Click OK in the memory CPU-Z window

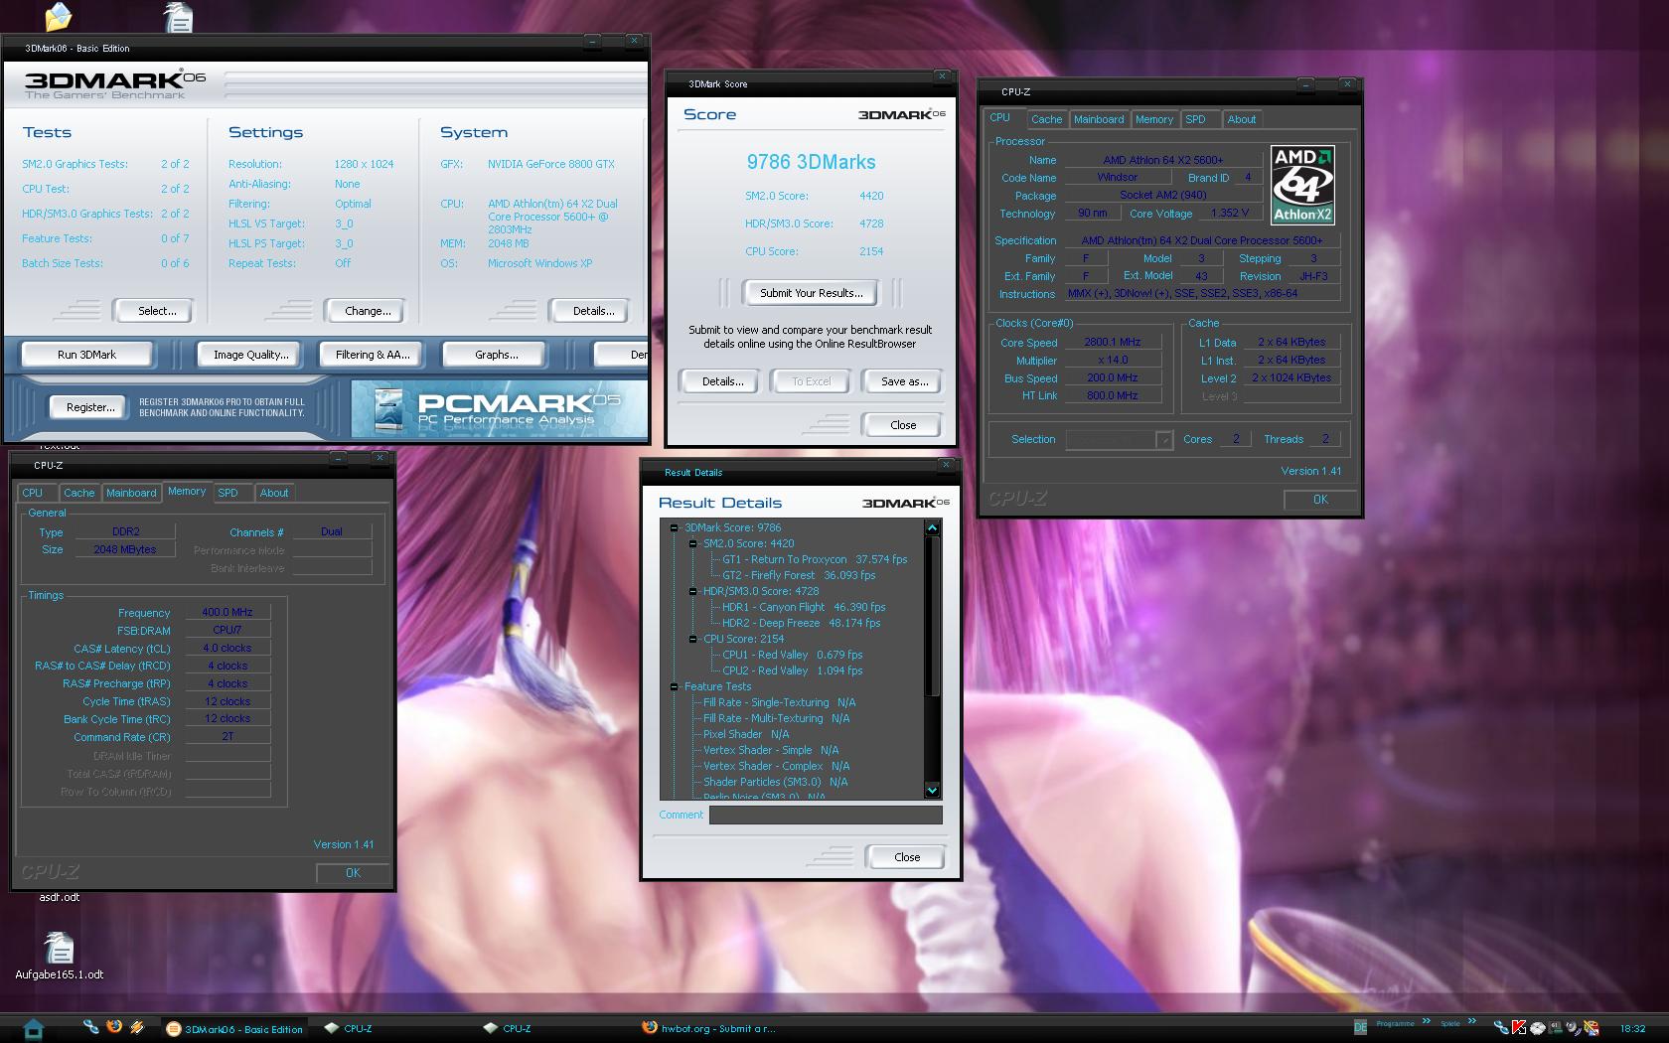pos(353,873)
